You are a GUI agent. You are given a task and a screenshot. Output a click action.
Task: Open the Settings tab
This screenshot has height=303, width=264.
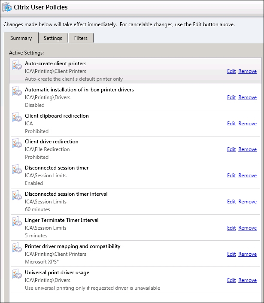click(53, 38)
